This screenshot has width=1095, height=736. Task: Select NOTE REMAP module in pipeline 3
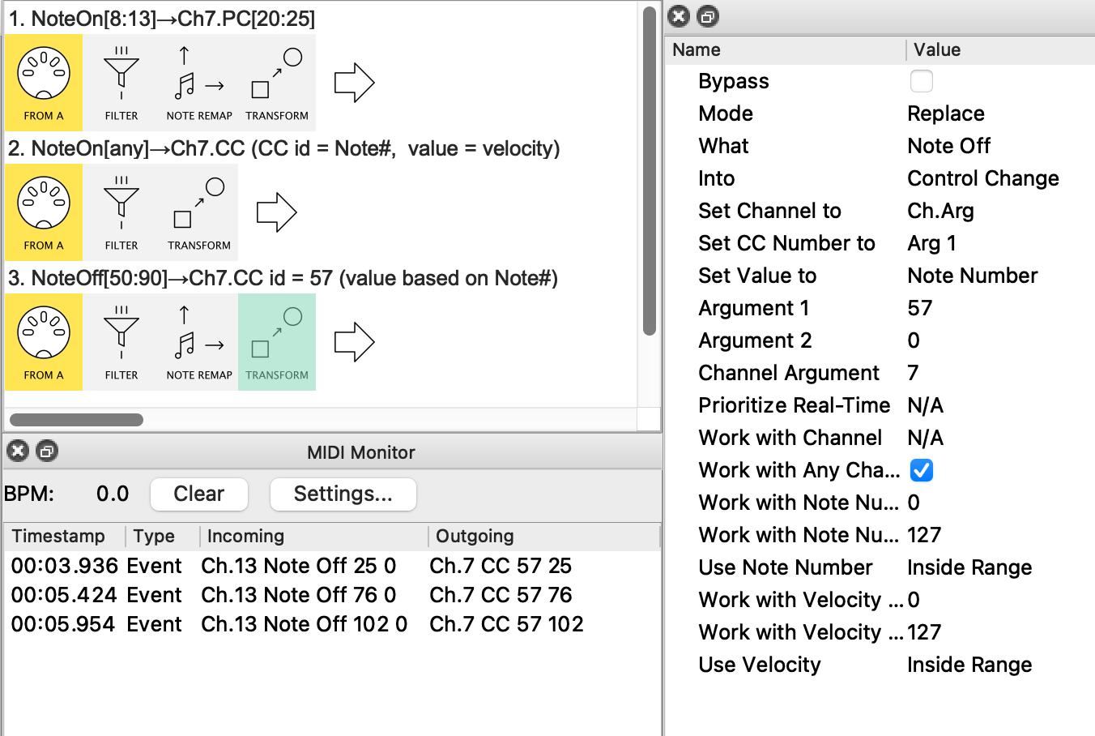[x=199, y=342]
